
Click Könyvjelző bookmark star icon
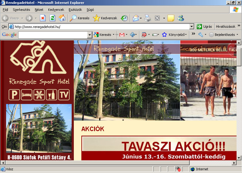[x=164, y=35]
